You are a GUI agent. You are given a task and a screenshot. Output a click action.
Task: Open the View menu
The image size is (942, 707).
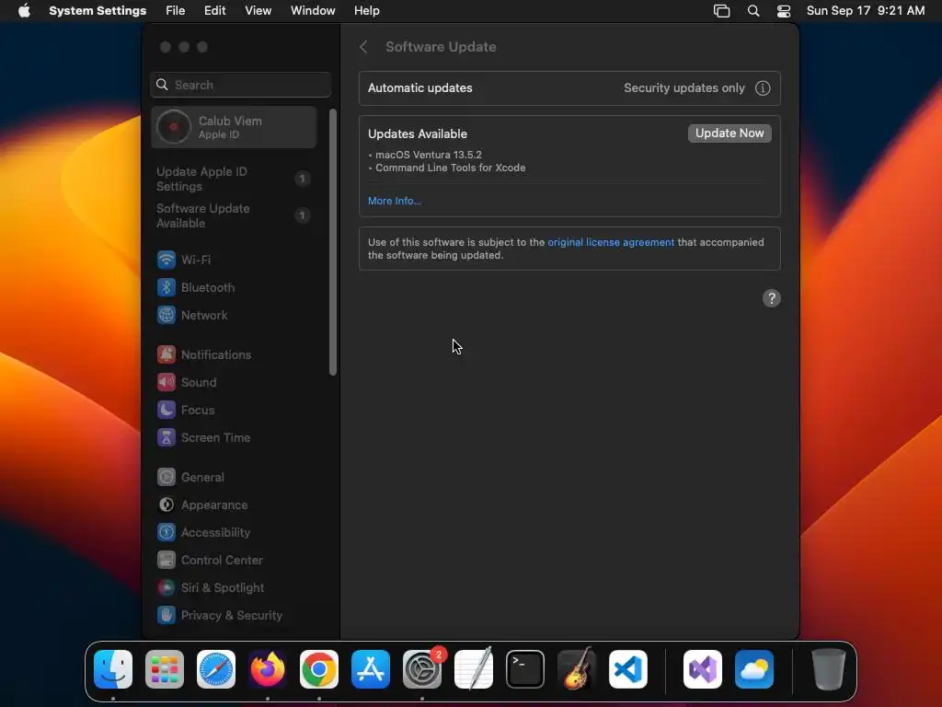(258, 11)
